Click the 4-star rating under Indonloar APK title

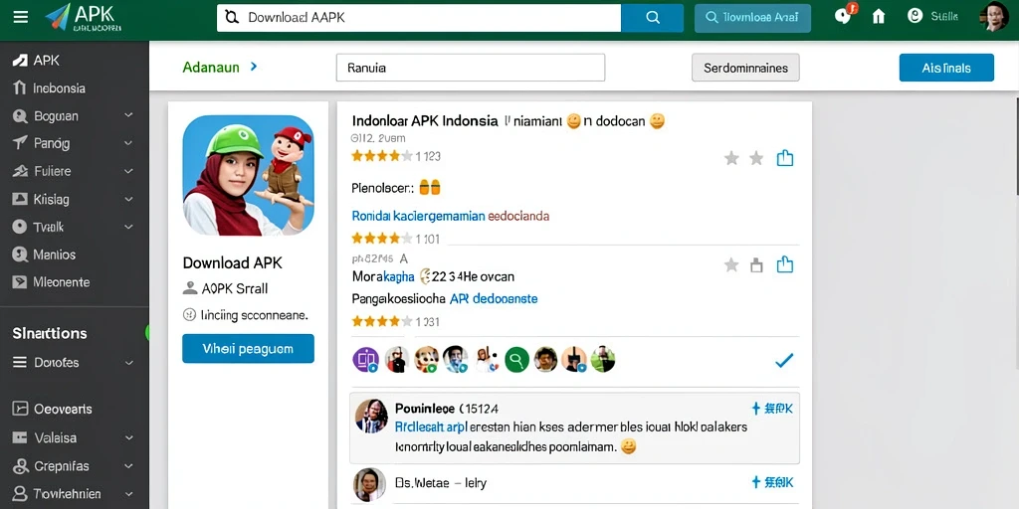point(382,156)
